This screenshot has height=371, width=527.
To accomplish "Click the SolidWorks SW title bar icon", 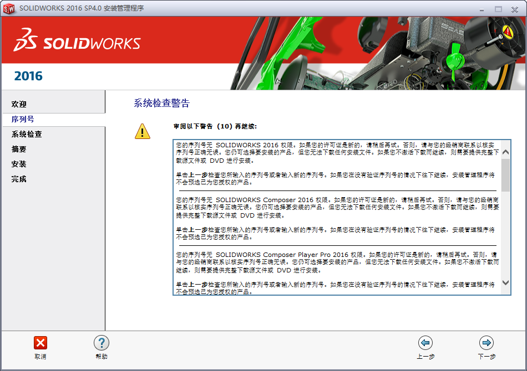I will click(9, 8).
